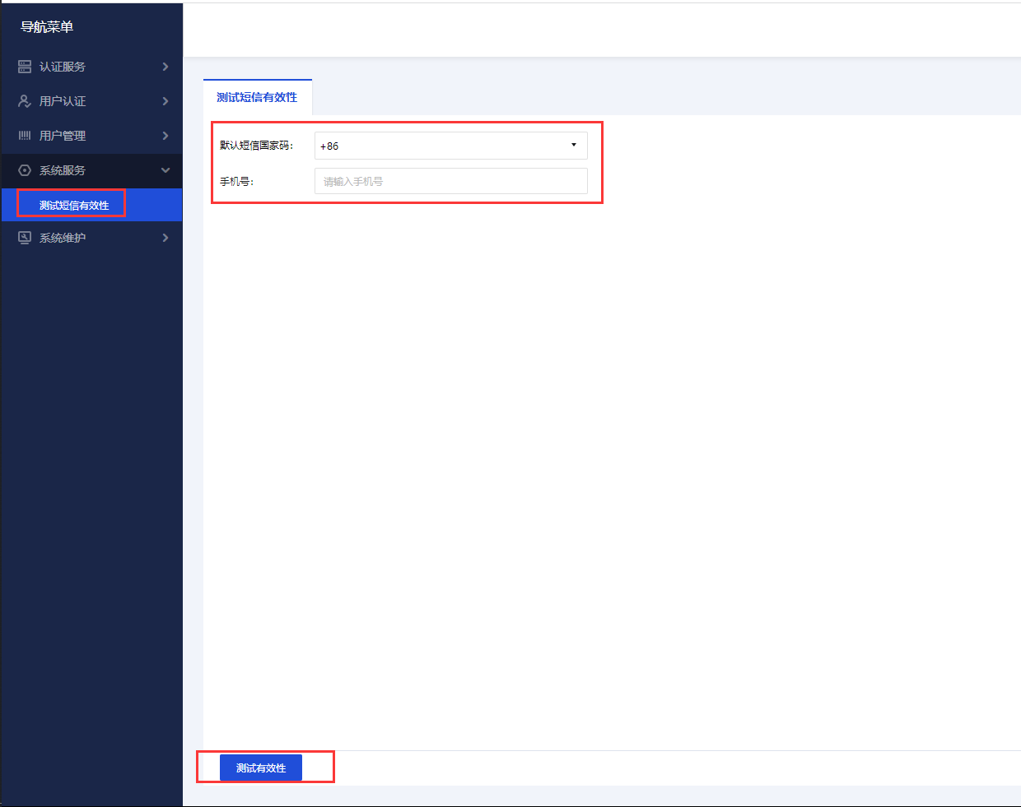Select 测试短信有效性 in the sidebar submenu
The image size is (1021, 807).
(x=74, y=205)
